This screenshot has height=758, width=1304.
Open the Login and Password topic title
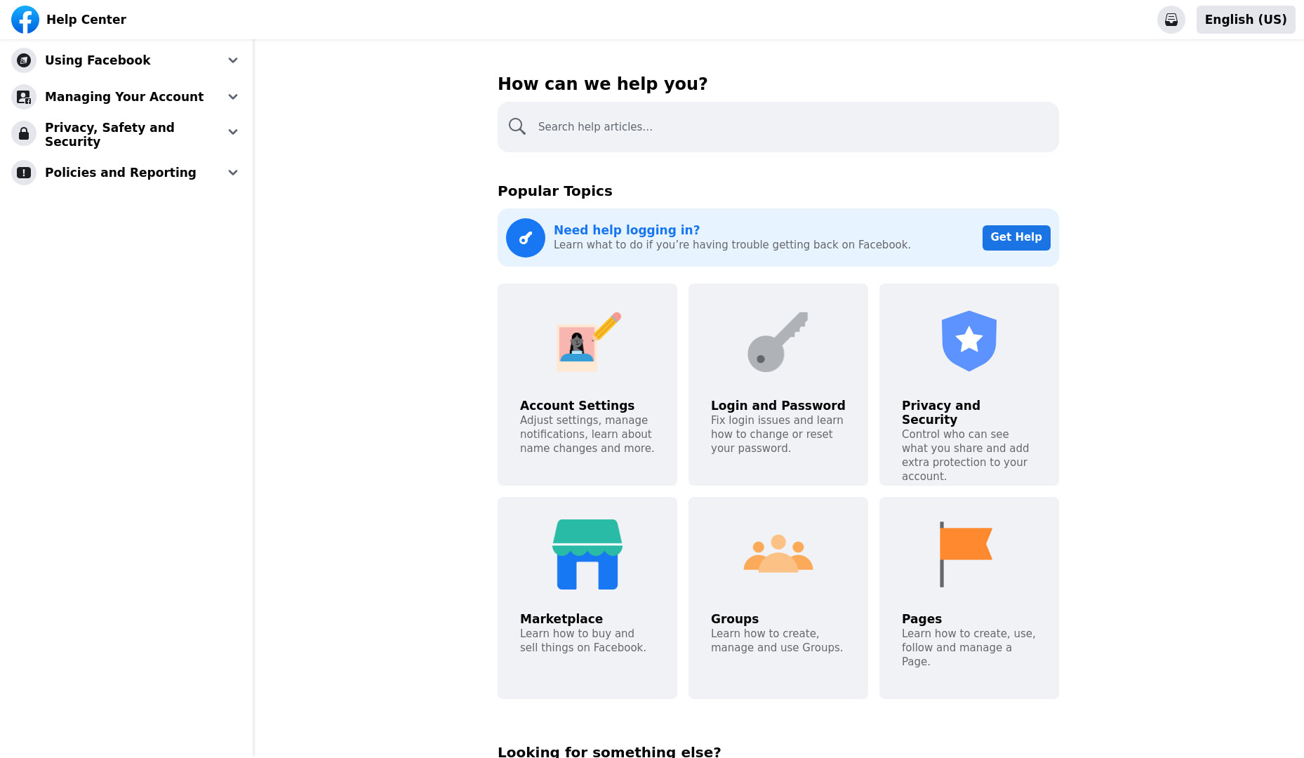tap(778, 406)
